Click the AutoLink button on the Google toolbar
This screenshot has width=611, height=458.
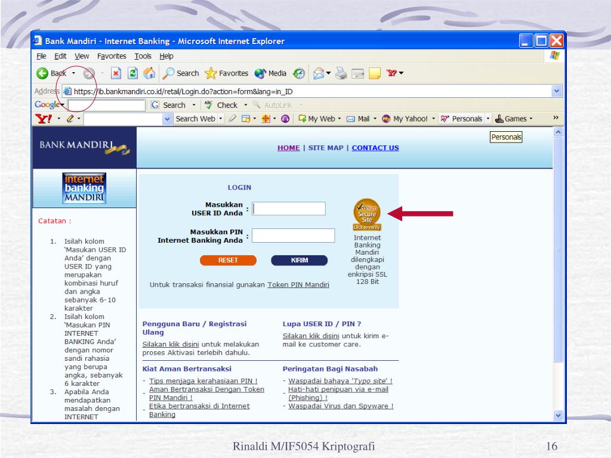tap(272, 105)
